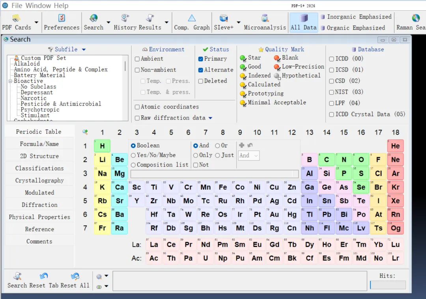
Task: Open PDF Cards from the toolbar
Action: (16, 19)
